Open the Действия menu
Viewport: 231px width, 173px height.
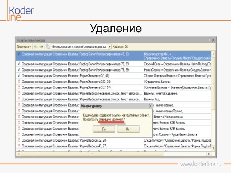tap(24, 47)
